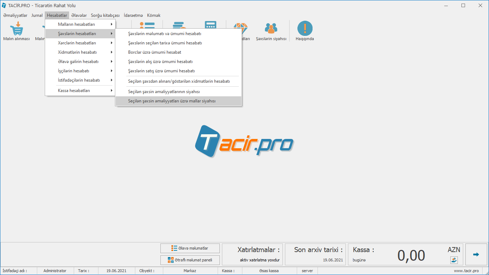Open the Ətraflı məlumat paneli button

pos(190,260)
